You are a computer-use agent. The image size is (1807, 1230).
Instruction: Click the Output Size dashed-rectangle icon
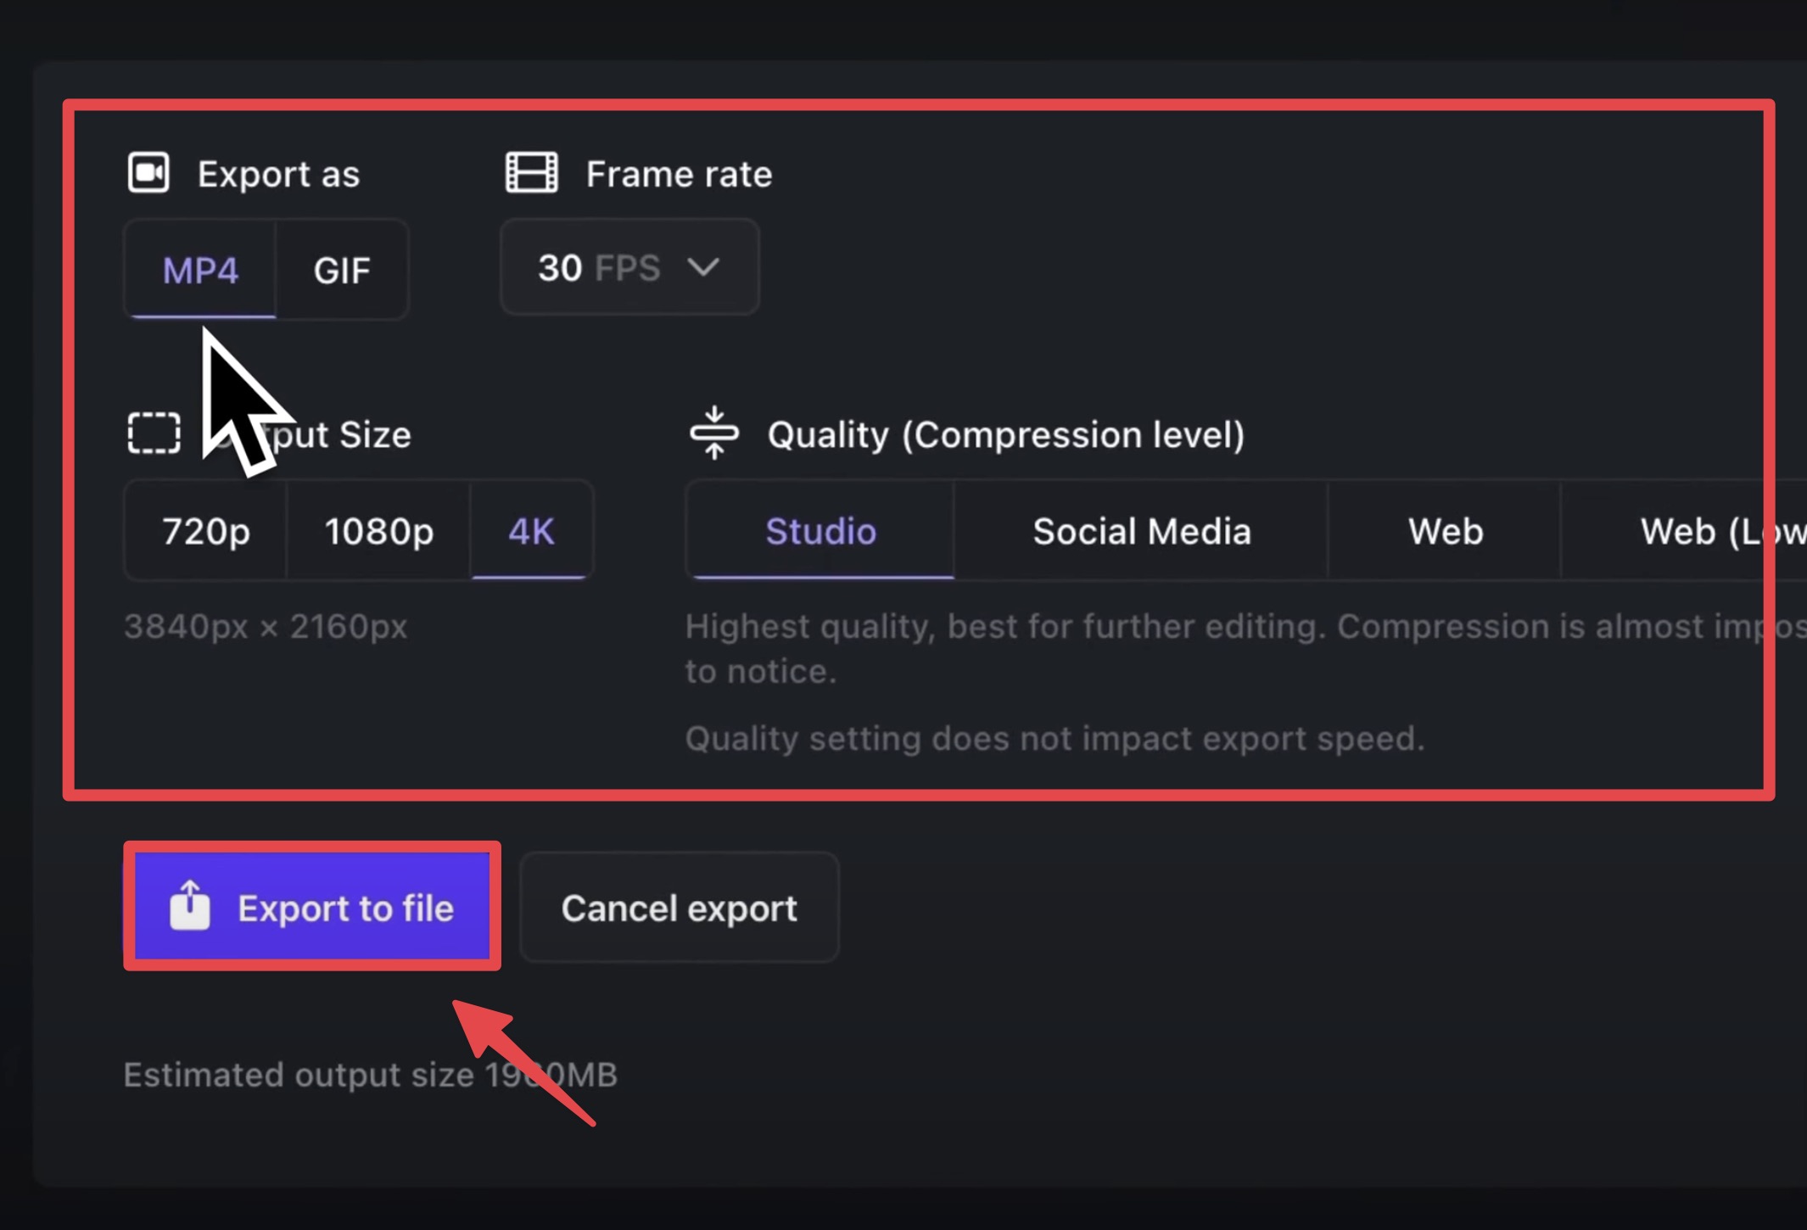pos(154,433)
